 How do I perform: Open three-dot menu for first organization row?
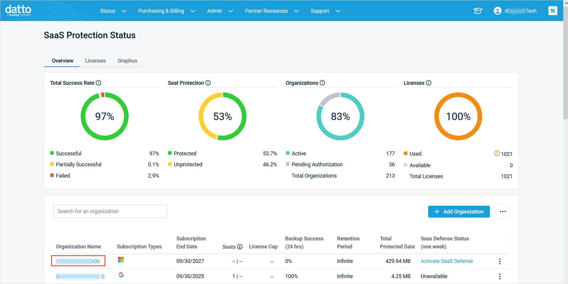[500, 261]
